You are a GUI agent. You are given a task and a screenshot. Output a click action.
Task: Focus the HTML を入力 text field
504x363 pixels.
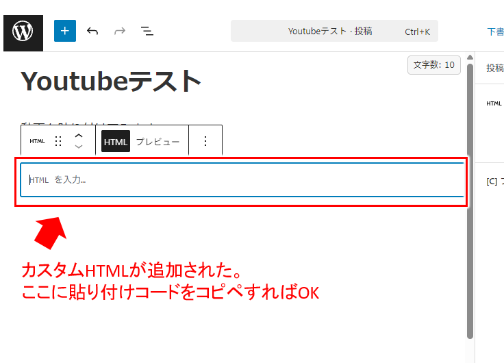coord(242,179)
